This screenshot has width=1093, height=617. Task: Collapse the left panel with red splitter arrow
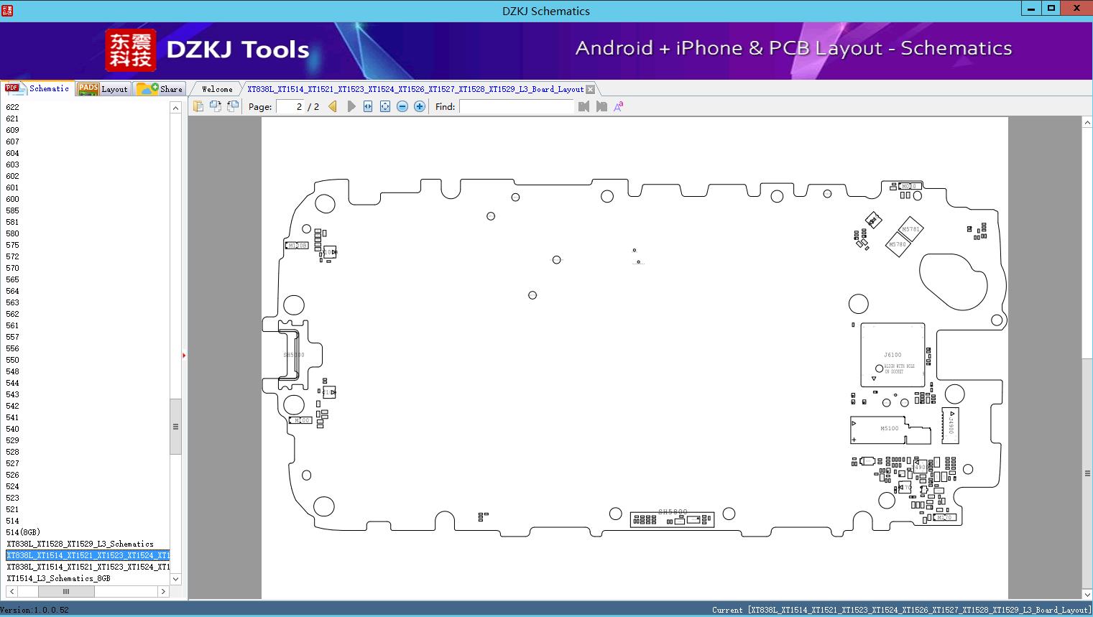(184, 356)
